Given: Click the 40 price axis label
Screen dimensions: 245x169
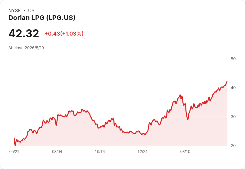Looking at the screenshot, I should [233, 88].
